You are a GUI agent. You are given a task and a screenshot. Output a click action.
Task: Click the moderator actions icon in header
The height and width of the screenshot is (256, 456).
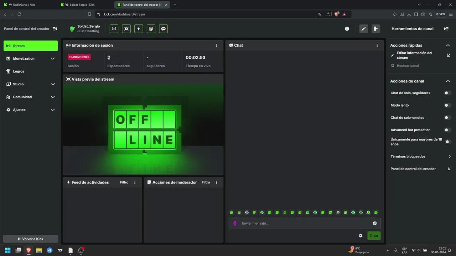tap(151, 29)
